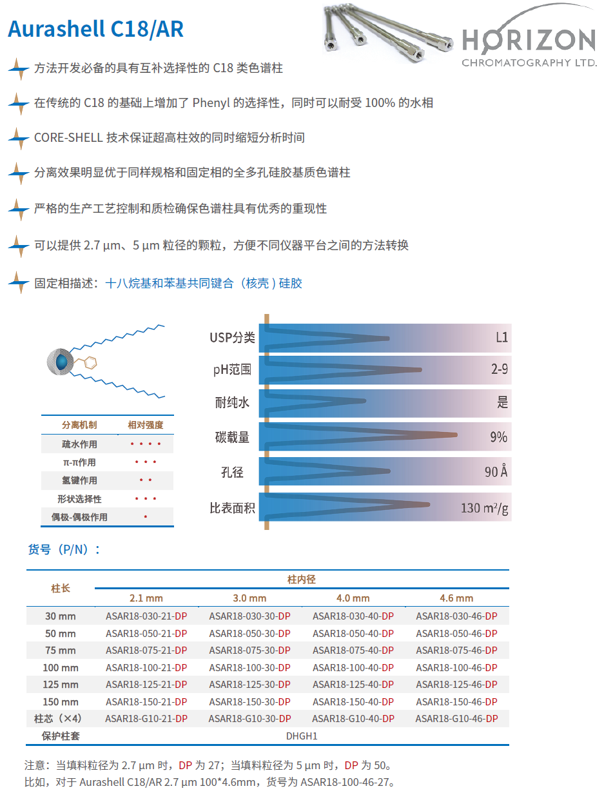Click part number ASAR18-G10-40-DP
Viewport: 604px width, 793px height.
coord(353,718)
